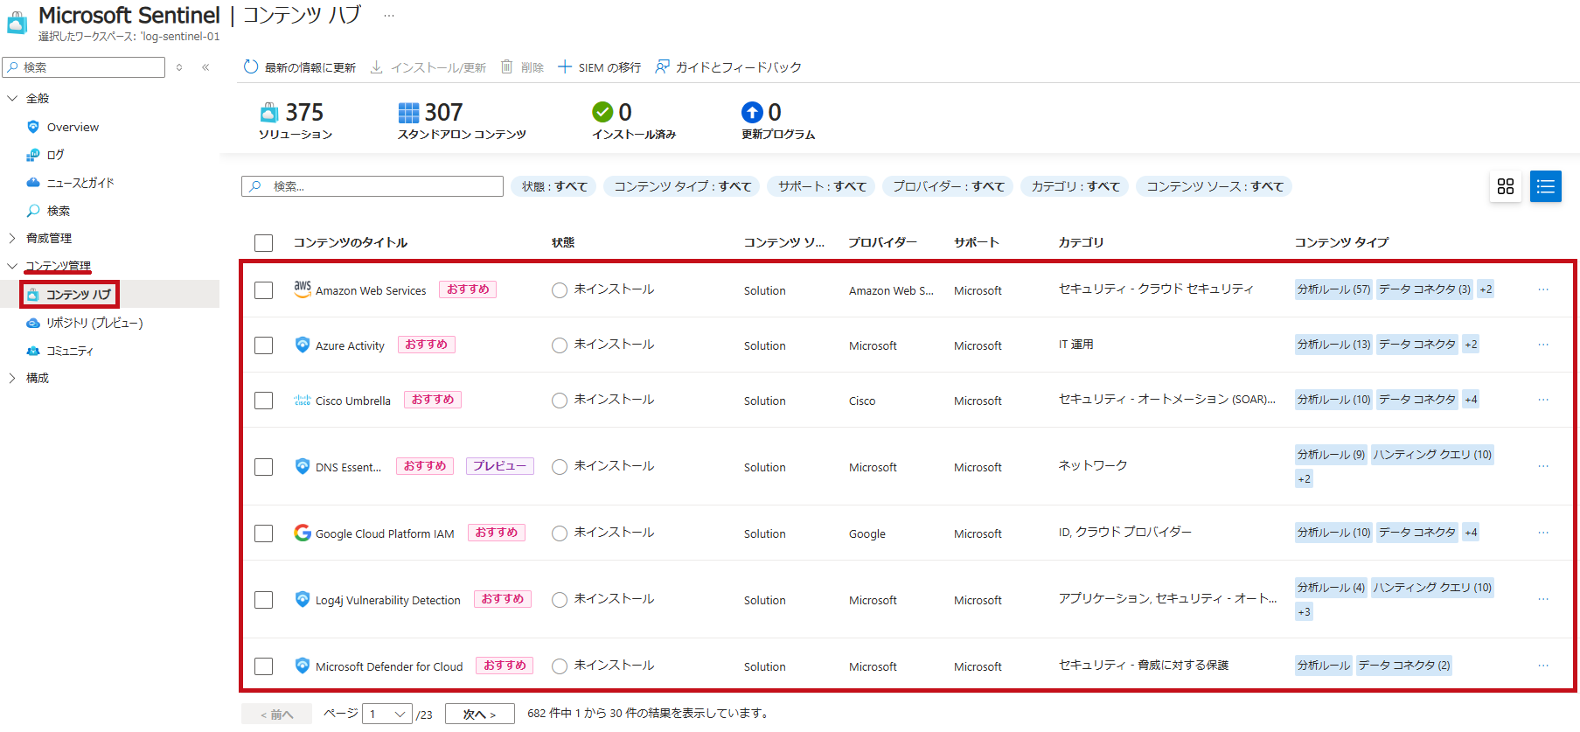Open the コンテンツ ソース : すべて filter
This screenshot has height=732, width=1580.
(x=1215, y=186)
